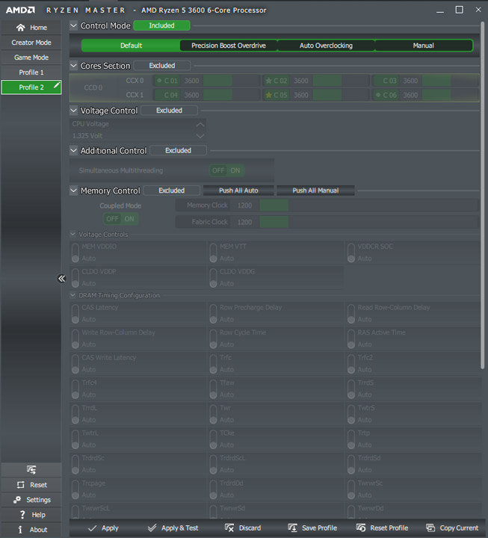Click the Discard icon in the bottom bar
This screenshot has width=488, height=538.
pos(229,528)
